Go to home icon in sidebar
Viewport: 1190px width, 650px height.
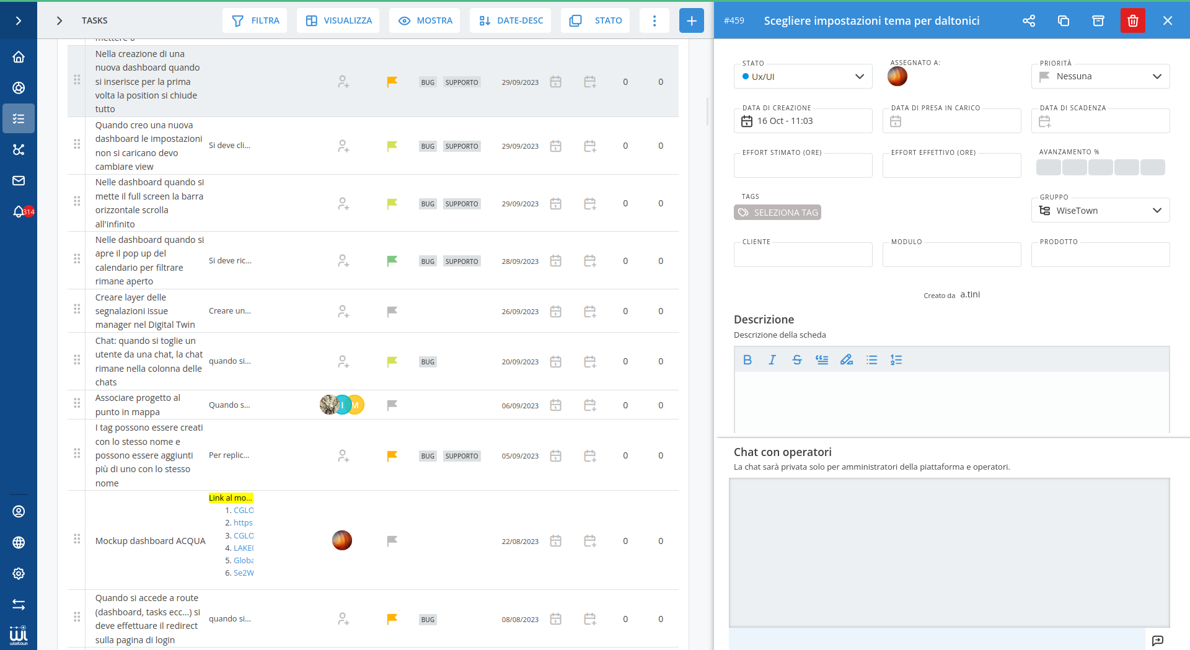[x=19, y=57]
